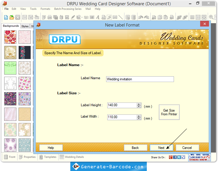The height and width of the screenshot is (171, 218).
Task: Open the Tools menu
Action: tap(33, 9)
